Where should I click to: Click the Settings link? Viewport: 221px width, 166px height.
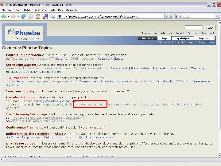pos(192,33)
